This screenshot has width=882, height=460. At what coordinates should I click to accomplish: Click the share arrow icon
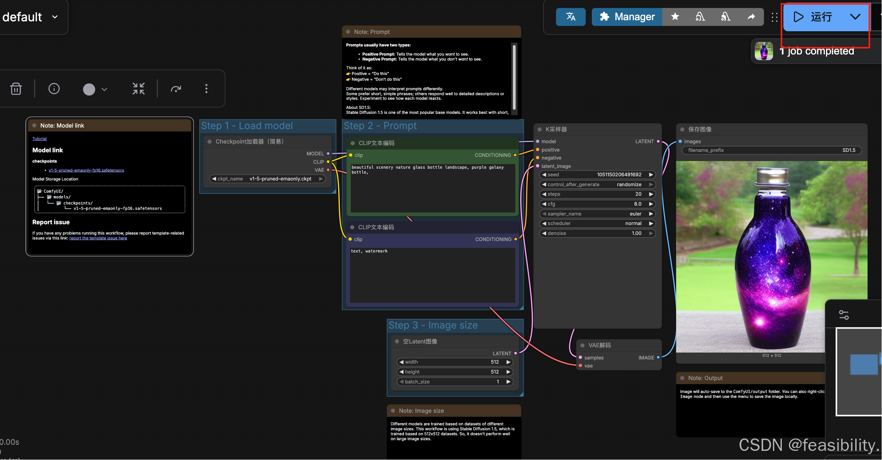coord(751,17)
